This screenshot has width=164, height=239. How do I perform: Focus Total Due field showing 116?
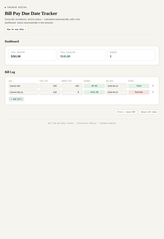pos(50,92)
